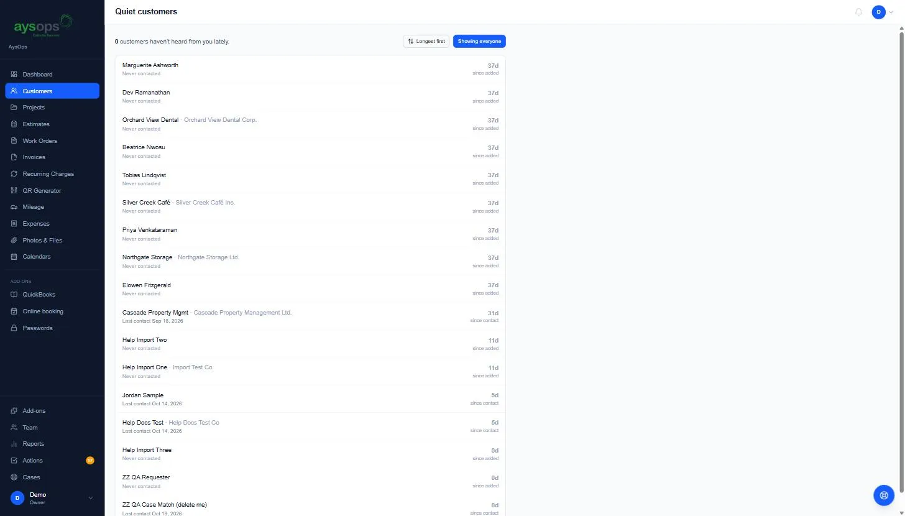Click the Online booking calendar icon

tap(14, 311)
